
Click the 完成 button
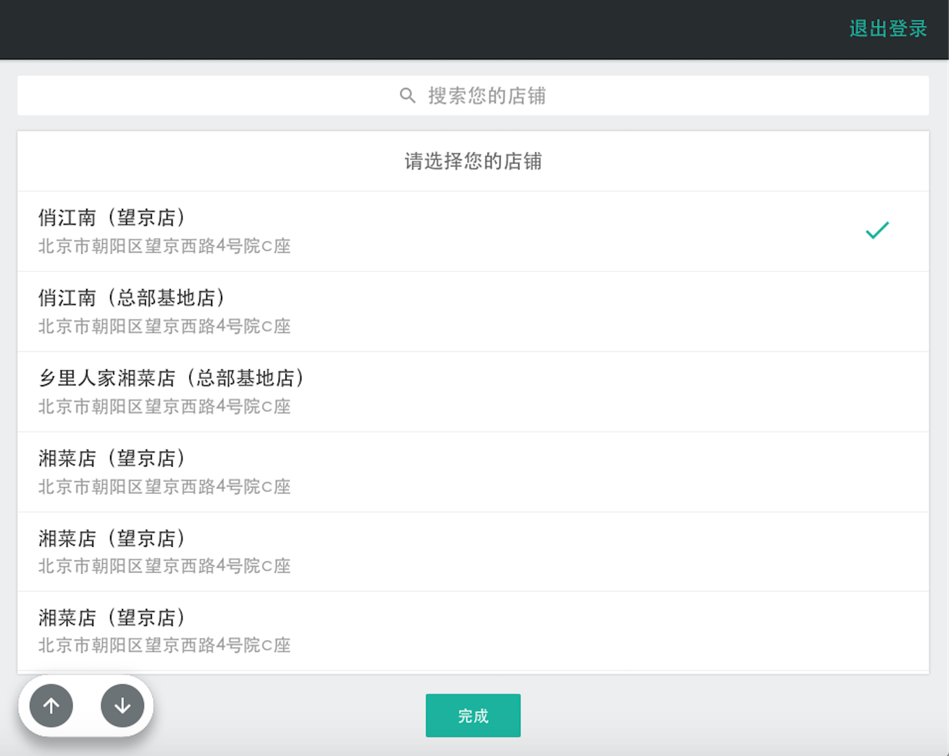coord(473,716)
